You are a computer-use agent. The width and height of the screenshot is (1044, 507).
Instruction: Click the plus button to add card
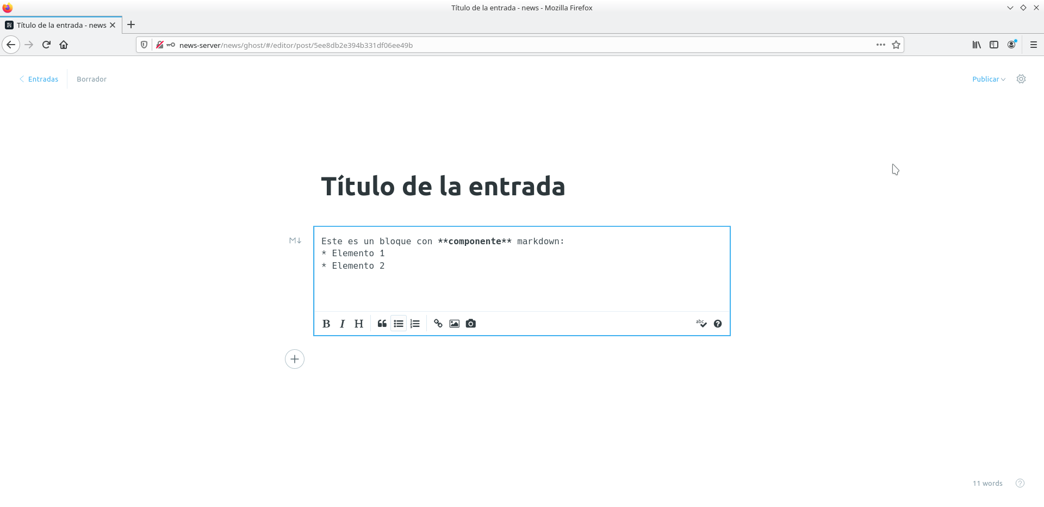tap(295, 359)
